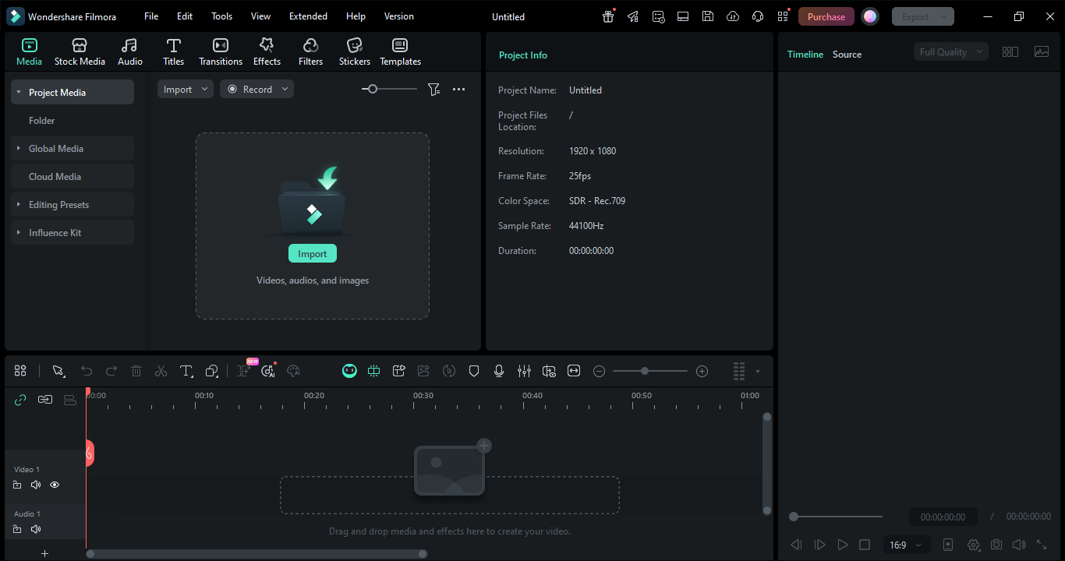Open the Transitions library

[221, 51]
